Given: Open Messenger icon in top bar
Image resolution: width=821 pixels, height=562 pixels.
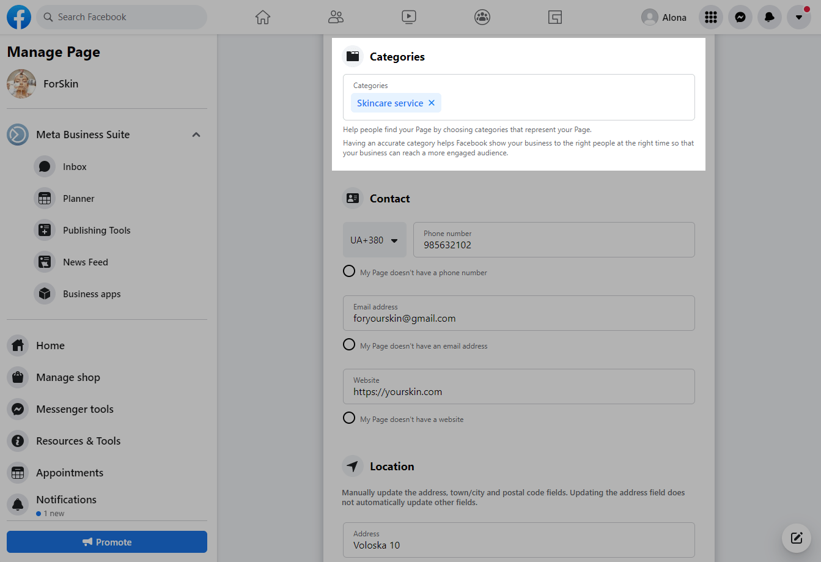Looking at the screenshot, I should (740, 17).
